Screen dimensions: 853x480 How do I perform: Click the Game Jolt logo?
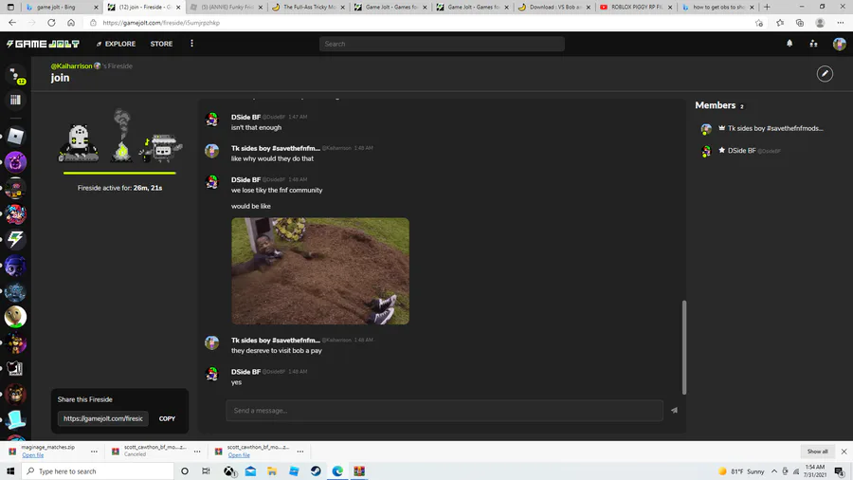(43, 44)
